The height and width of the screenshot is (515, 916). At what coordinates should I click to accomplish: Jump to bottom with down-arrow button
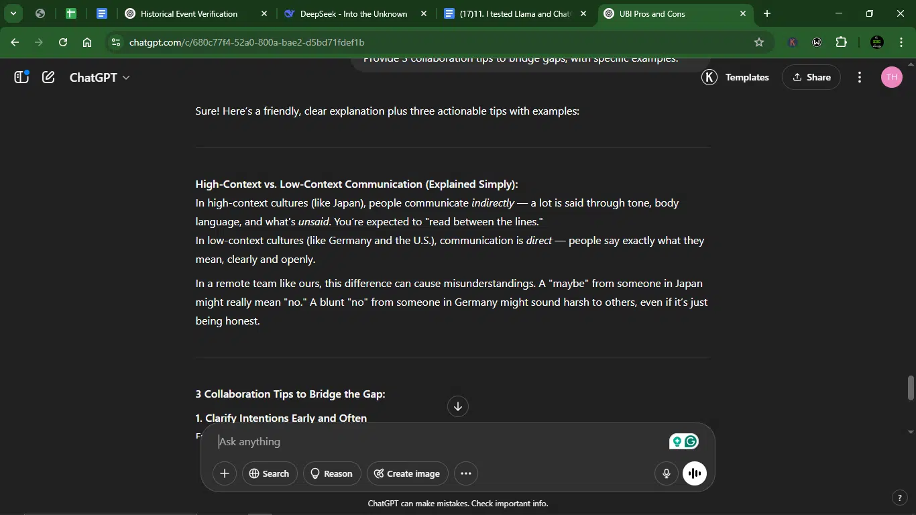coord(458,406)
